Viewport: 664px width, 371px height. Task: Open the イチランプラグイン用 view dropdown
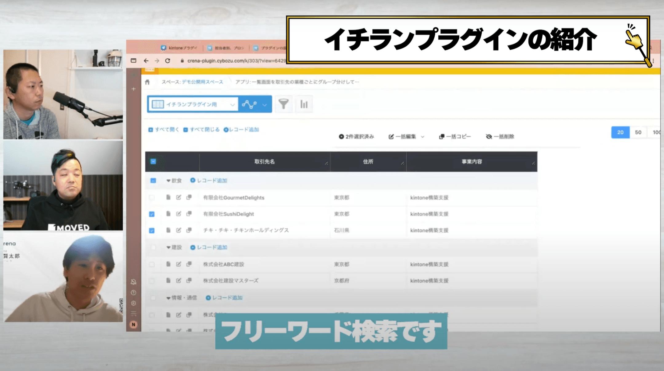tap(193, 104)
